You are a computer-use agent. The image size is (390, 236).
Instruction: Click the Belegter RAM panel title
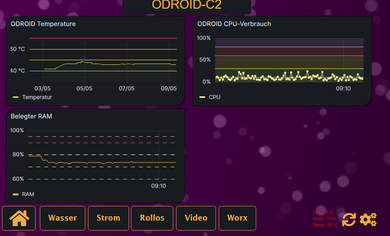(31, 116)
